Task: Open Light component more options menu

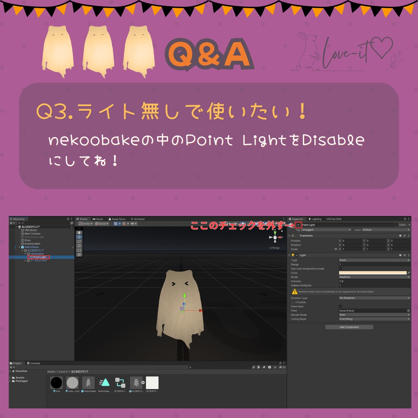Action: tap(409, 255)
